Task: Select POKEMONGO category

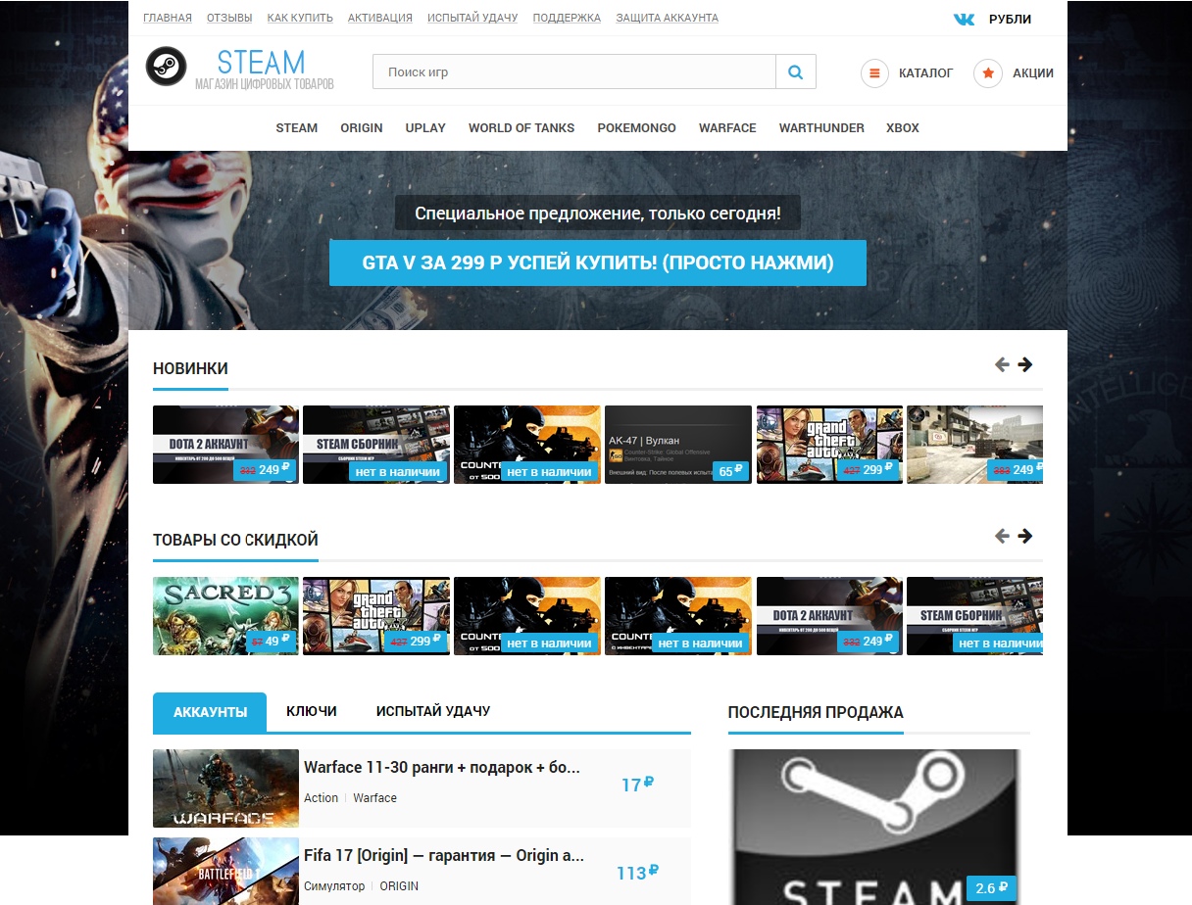Action: [x=636, y=128]
